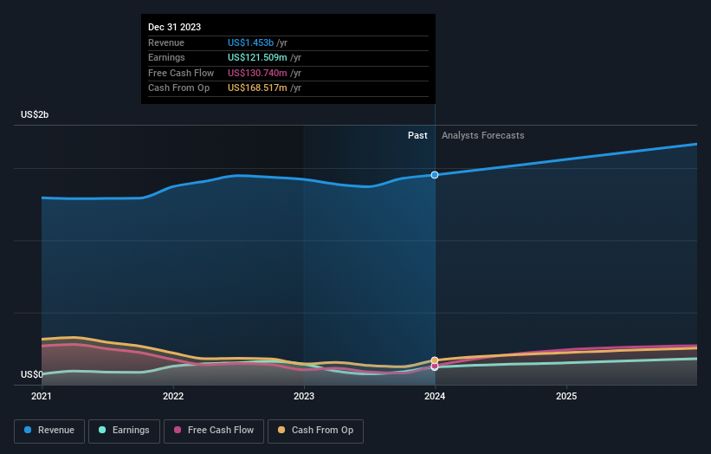Click the Past label
Screen dimensions: 711x454
417,135
